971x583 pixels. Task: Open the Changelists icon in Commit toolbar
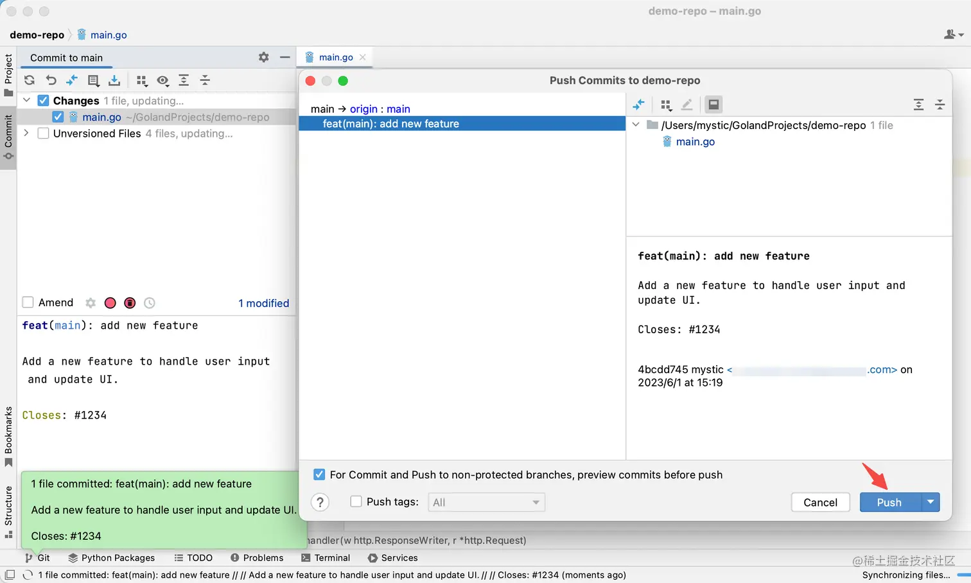tap(93, 80)
